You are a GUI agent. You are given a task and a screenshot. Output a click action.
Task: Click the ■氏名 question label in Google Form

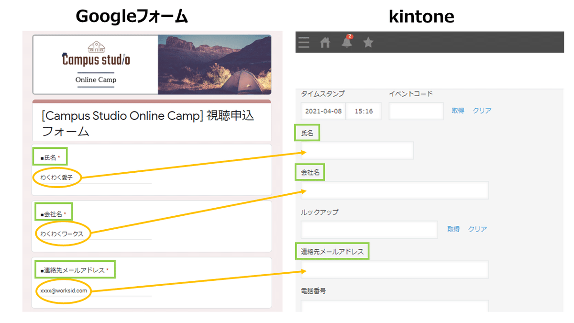click(x=50, y=157)
